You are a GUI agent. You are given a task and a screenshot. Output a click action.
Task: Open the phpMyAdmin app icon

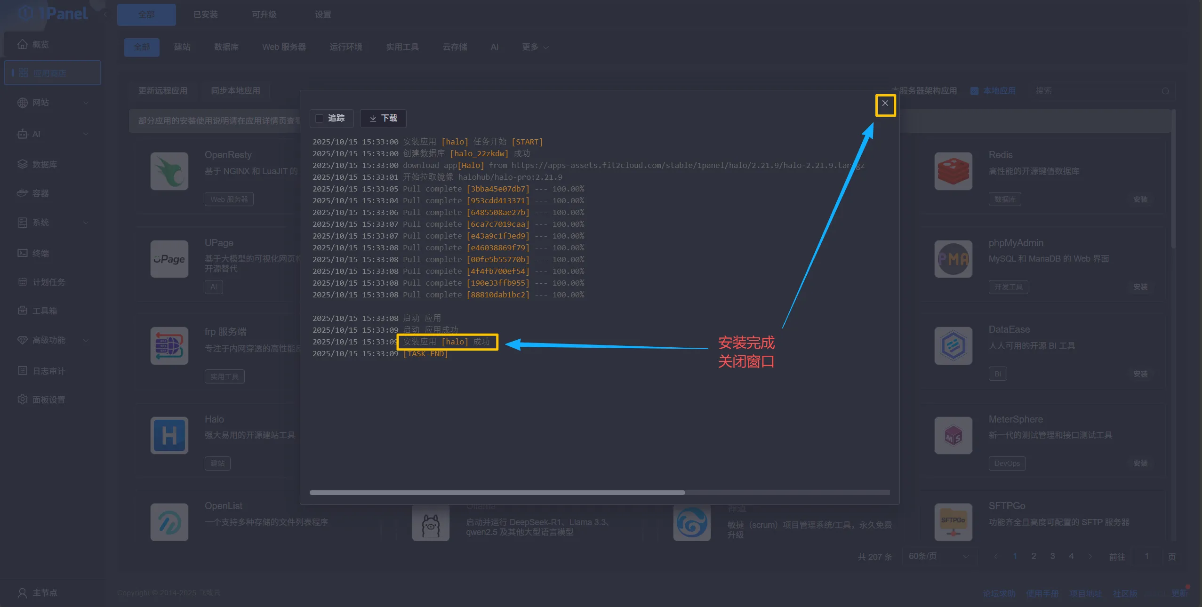tap(953, 259)
